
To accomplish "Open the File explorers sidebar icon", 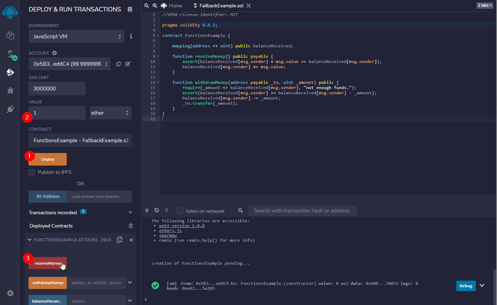I will (10, 35).
